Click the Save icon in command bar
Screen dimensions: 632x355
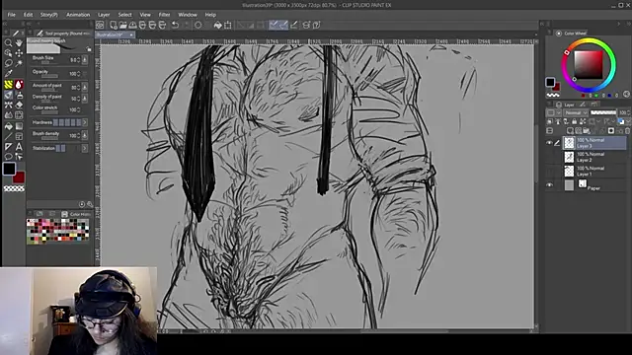tap(132, 25)
